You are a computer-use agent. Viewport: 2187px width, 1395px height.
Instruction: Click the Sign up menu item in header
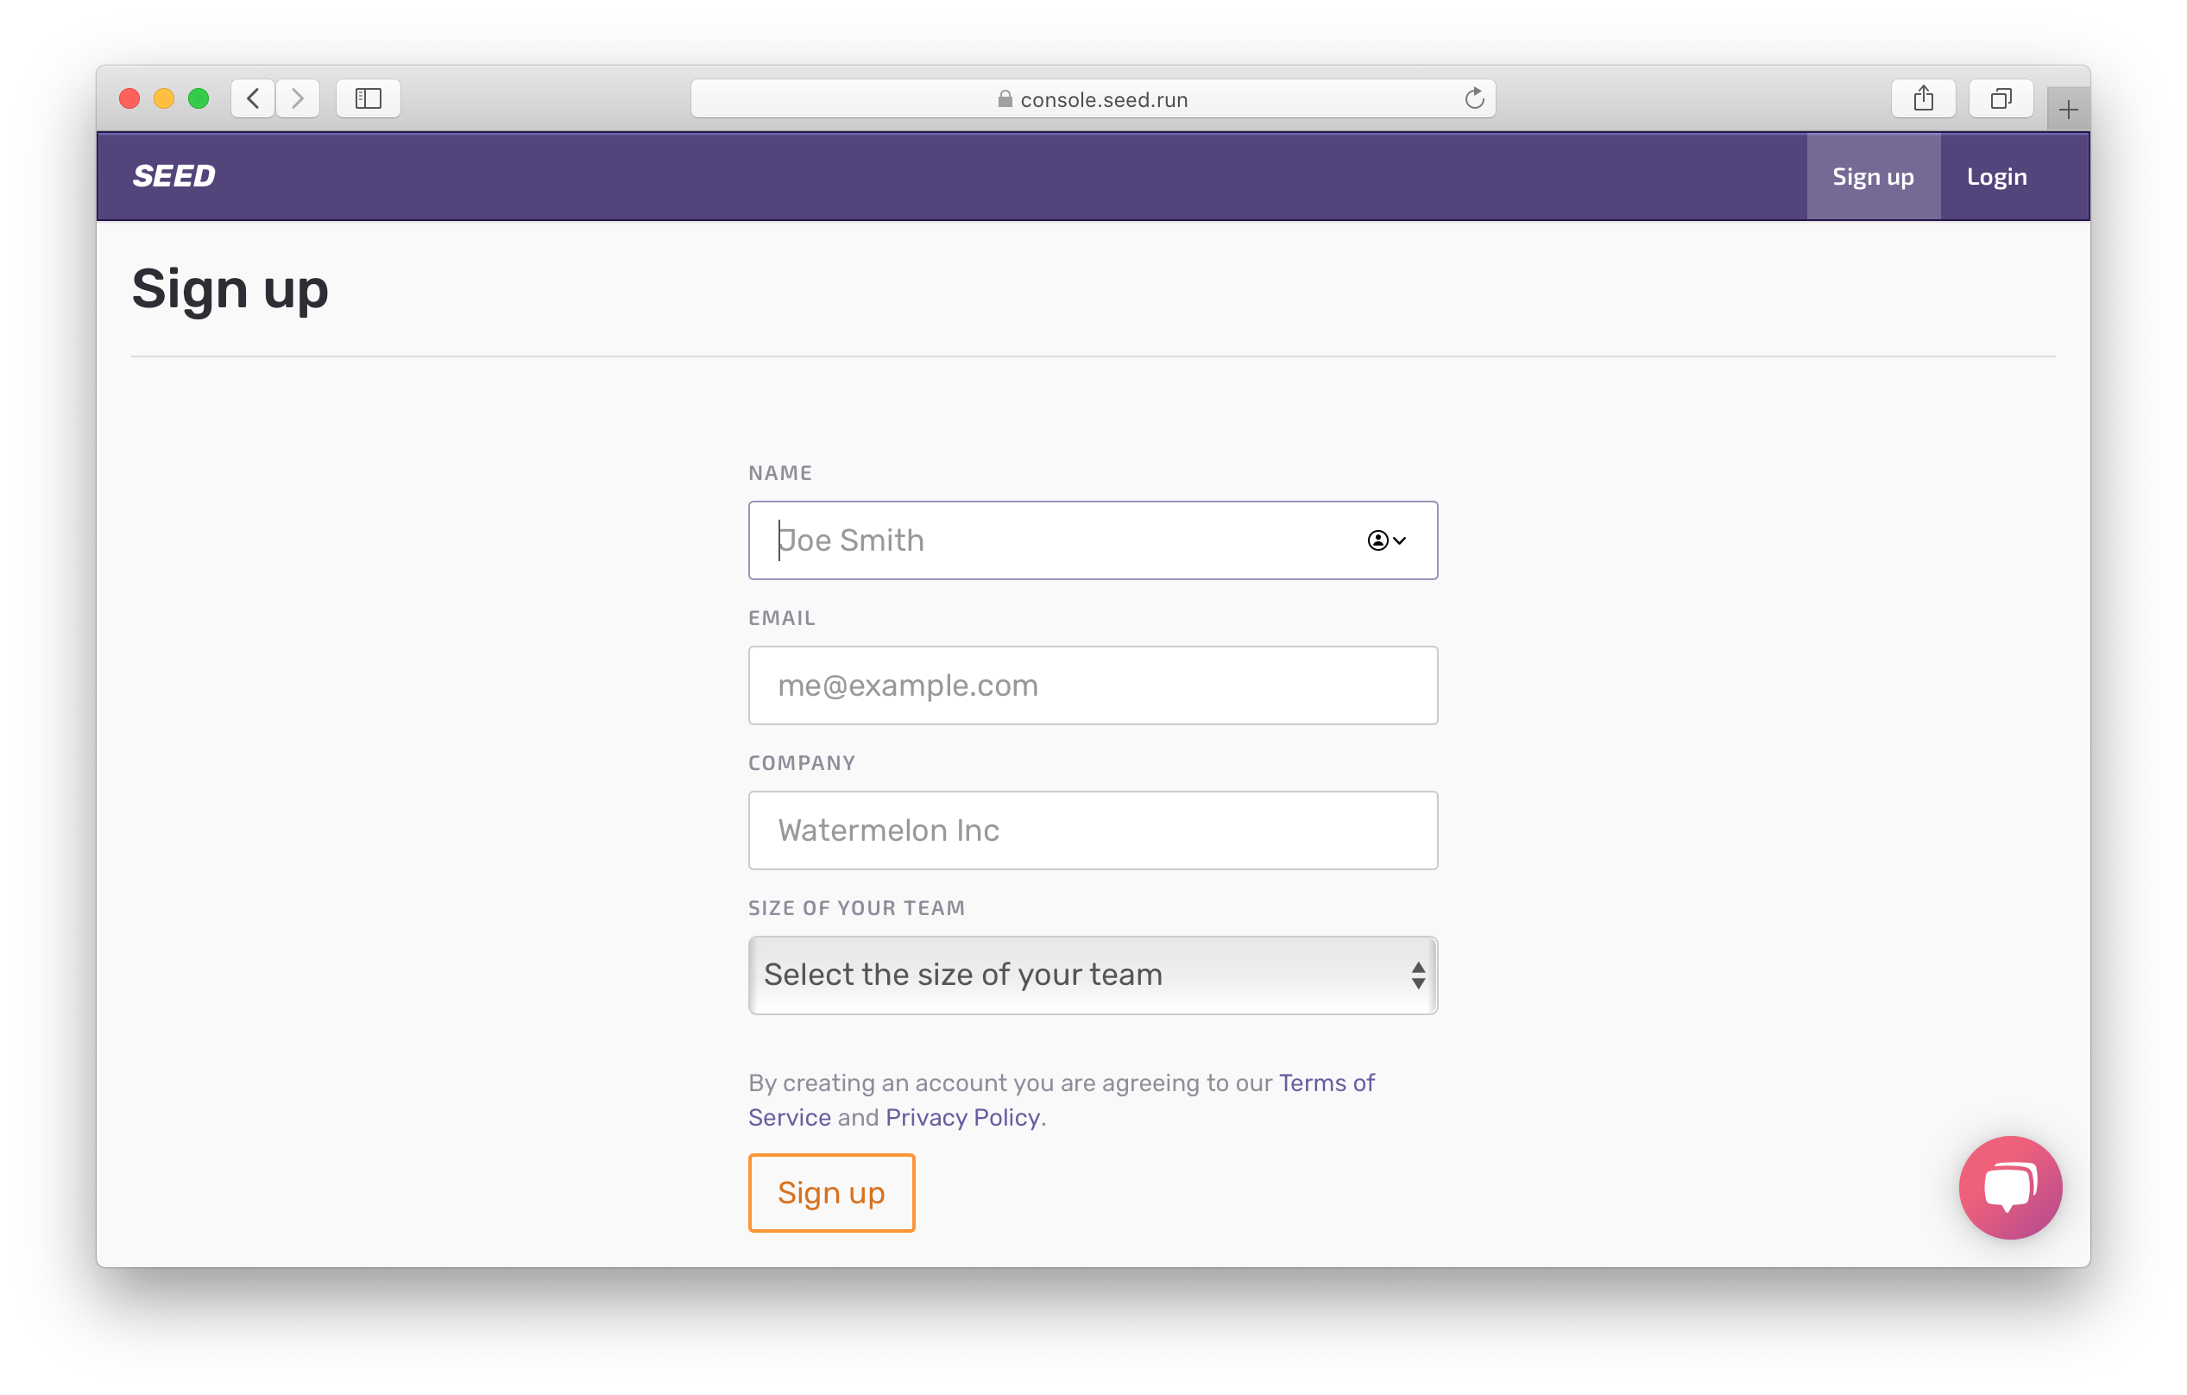coord(1873,175)
